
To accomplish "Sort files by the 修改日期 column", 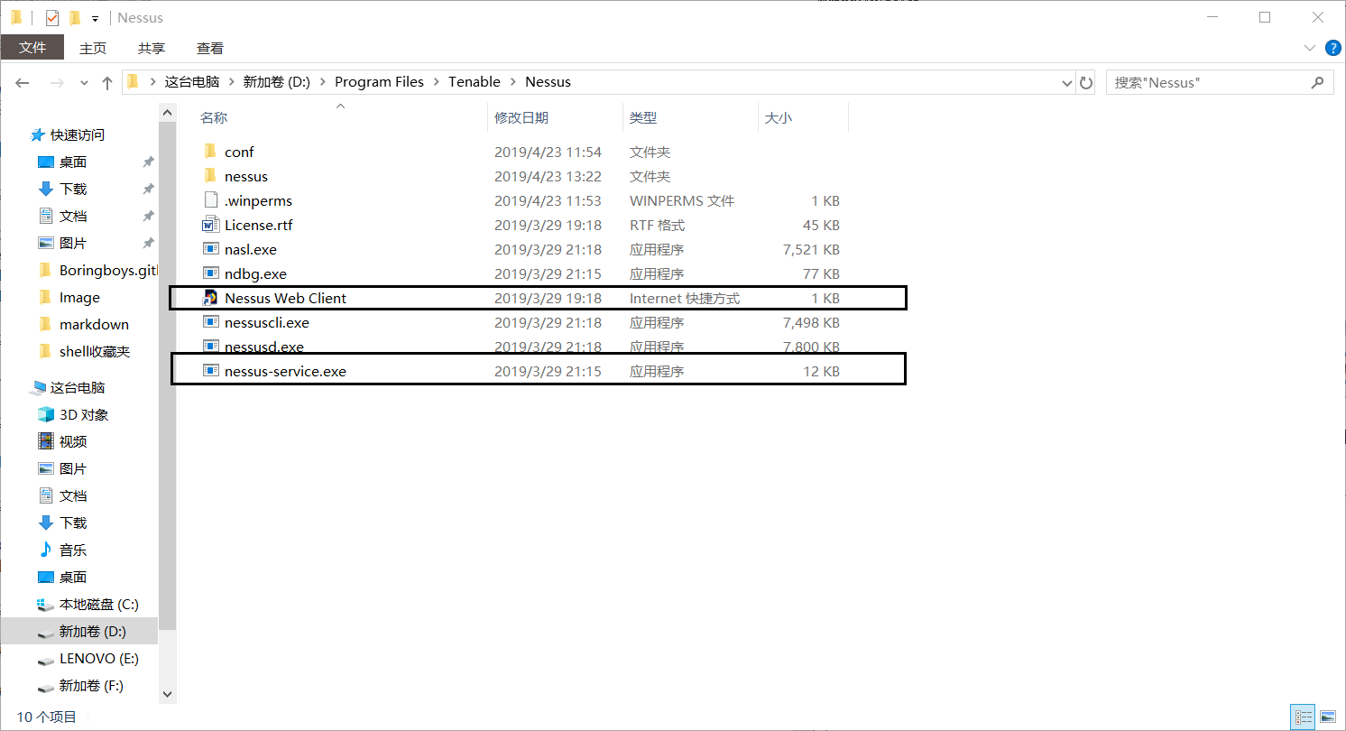I will coord(521,117).
